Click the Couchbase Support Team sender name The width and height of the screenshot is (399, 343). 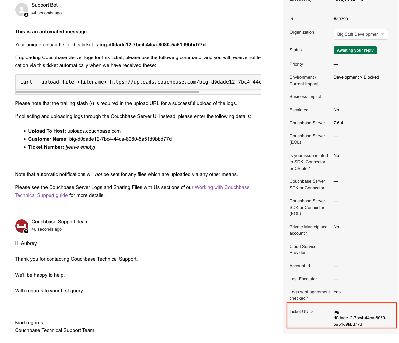click(x=60, y=222)
